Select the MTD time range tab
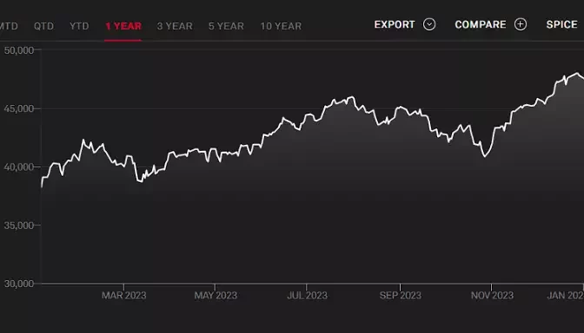Screen dimensions: 584x333 pos(8,26)
